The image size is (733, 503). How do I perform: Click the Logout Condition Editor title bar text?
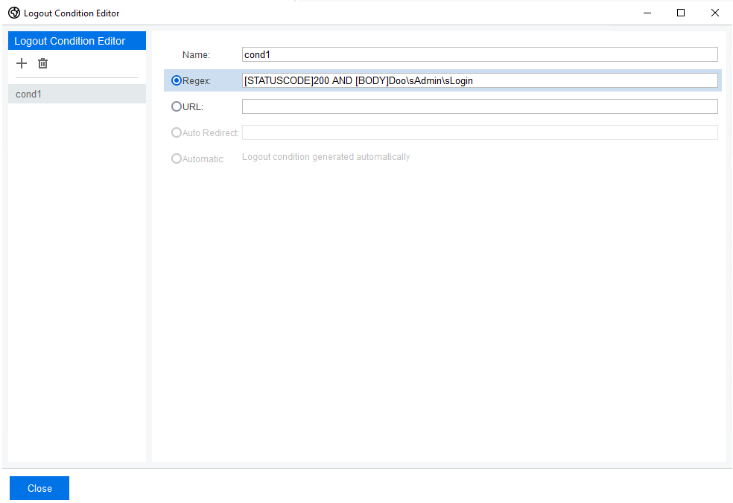[x=72, y=13]
